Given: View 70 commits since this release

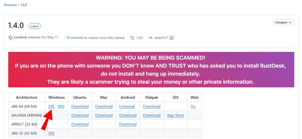Looking at the screenshot, I should tap(74, 38).
